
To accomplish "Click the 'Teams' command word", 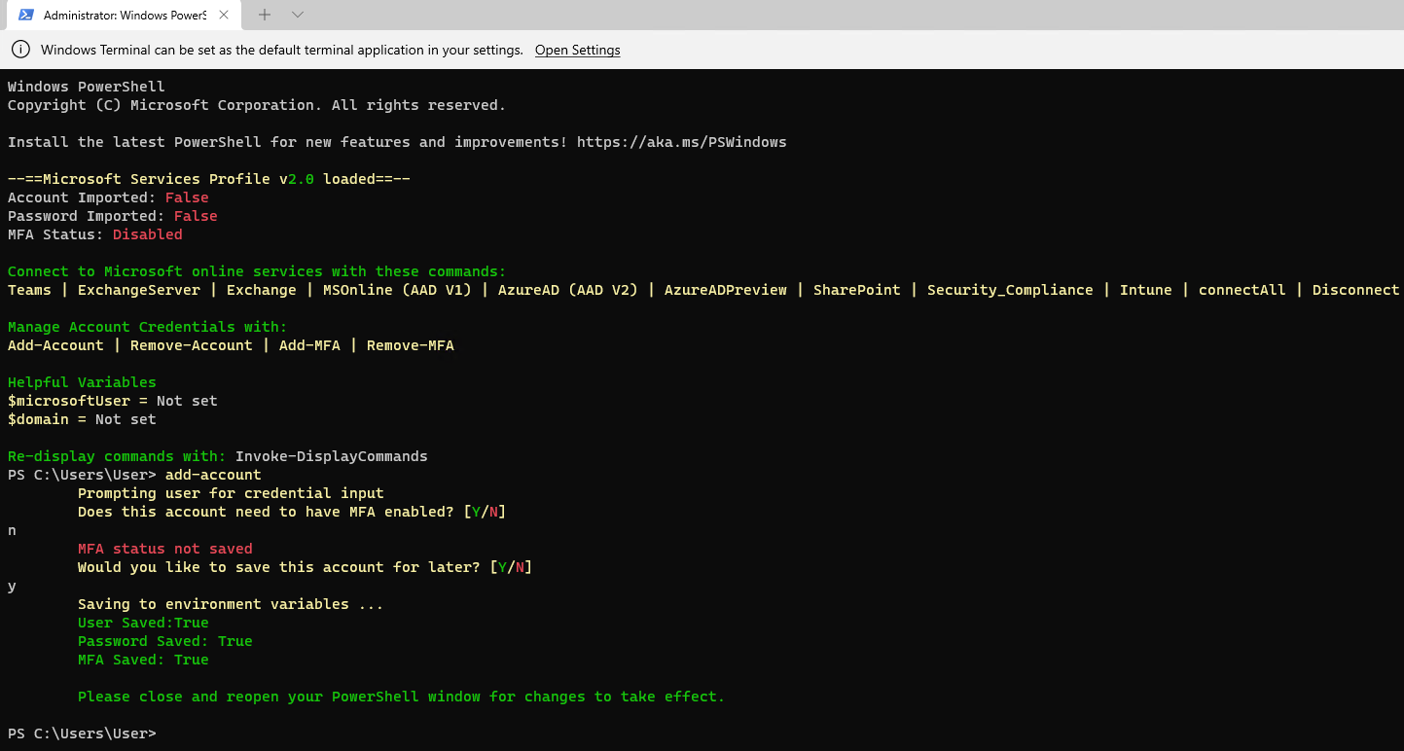I will (x=29, y=290).
